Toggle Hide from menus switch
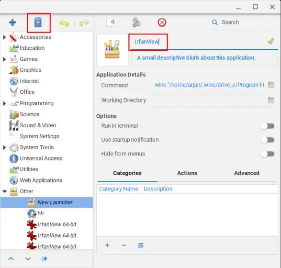 click(268, 154)
